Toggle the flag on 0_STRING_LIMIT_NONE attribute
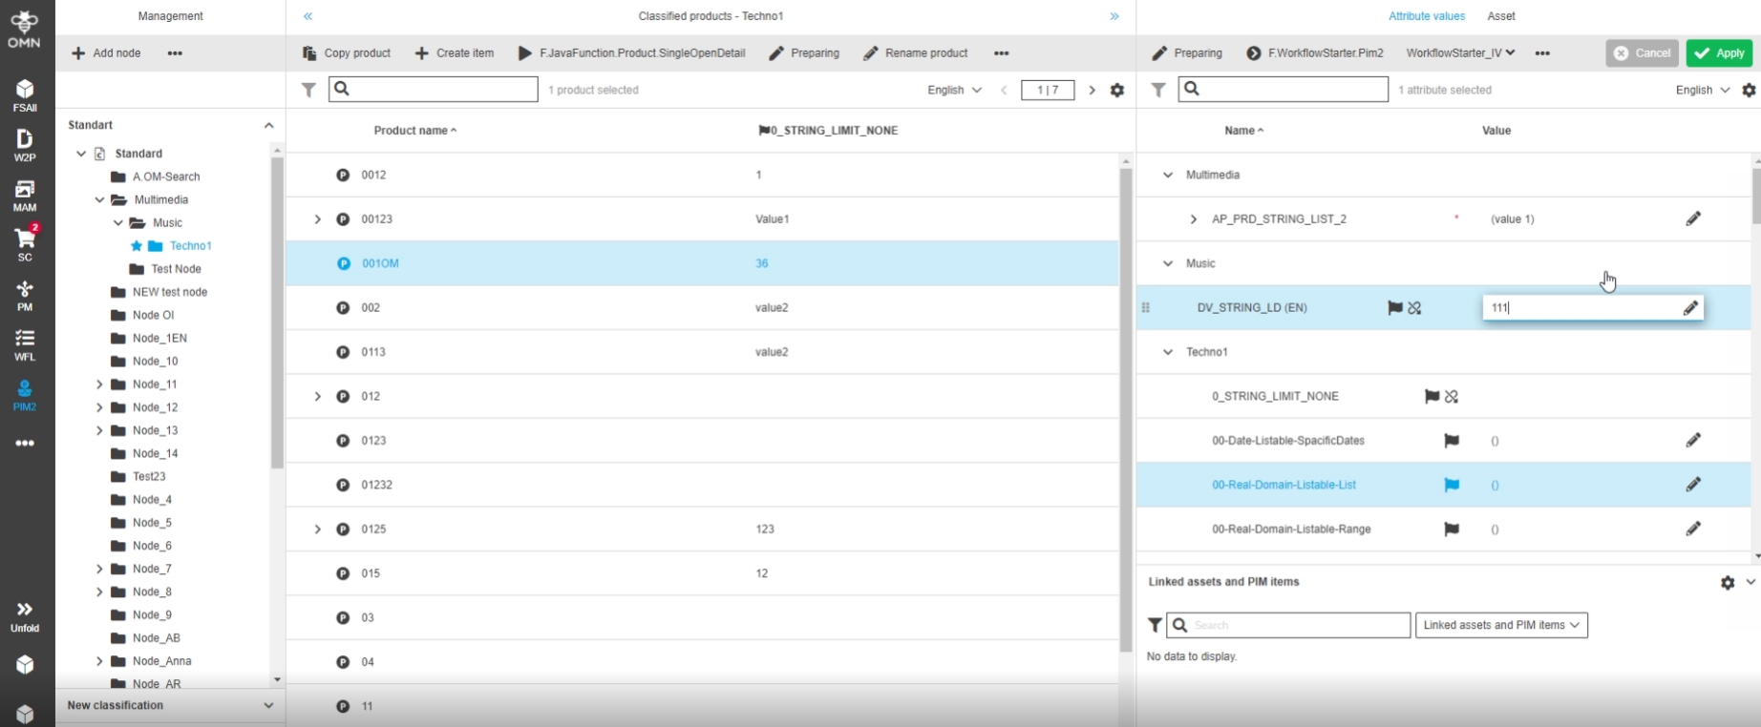Viewport: 1761px width, 727px height. pyautogui.click(x=1432, y=396)
